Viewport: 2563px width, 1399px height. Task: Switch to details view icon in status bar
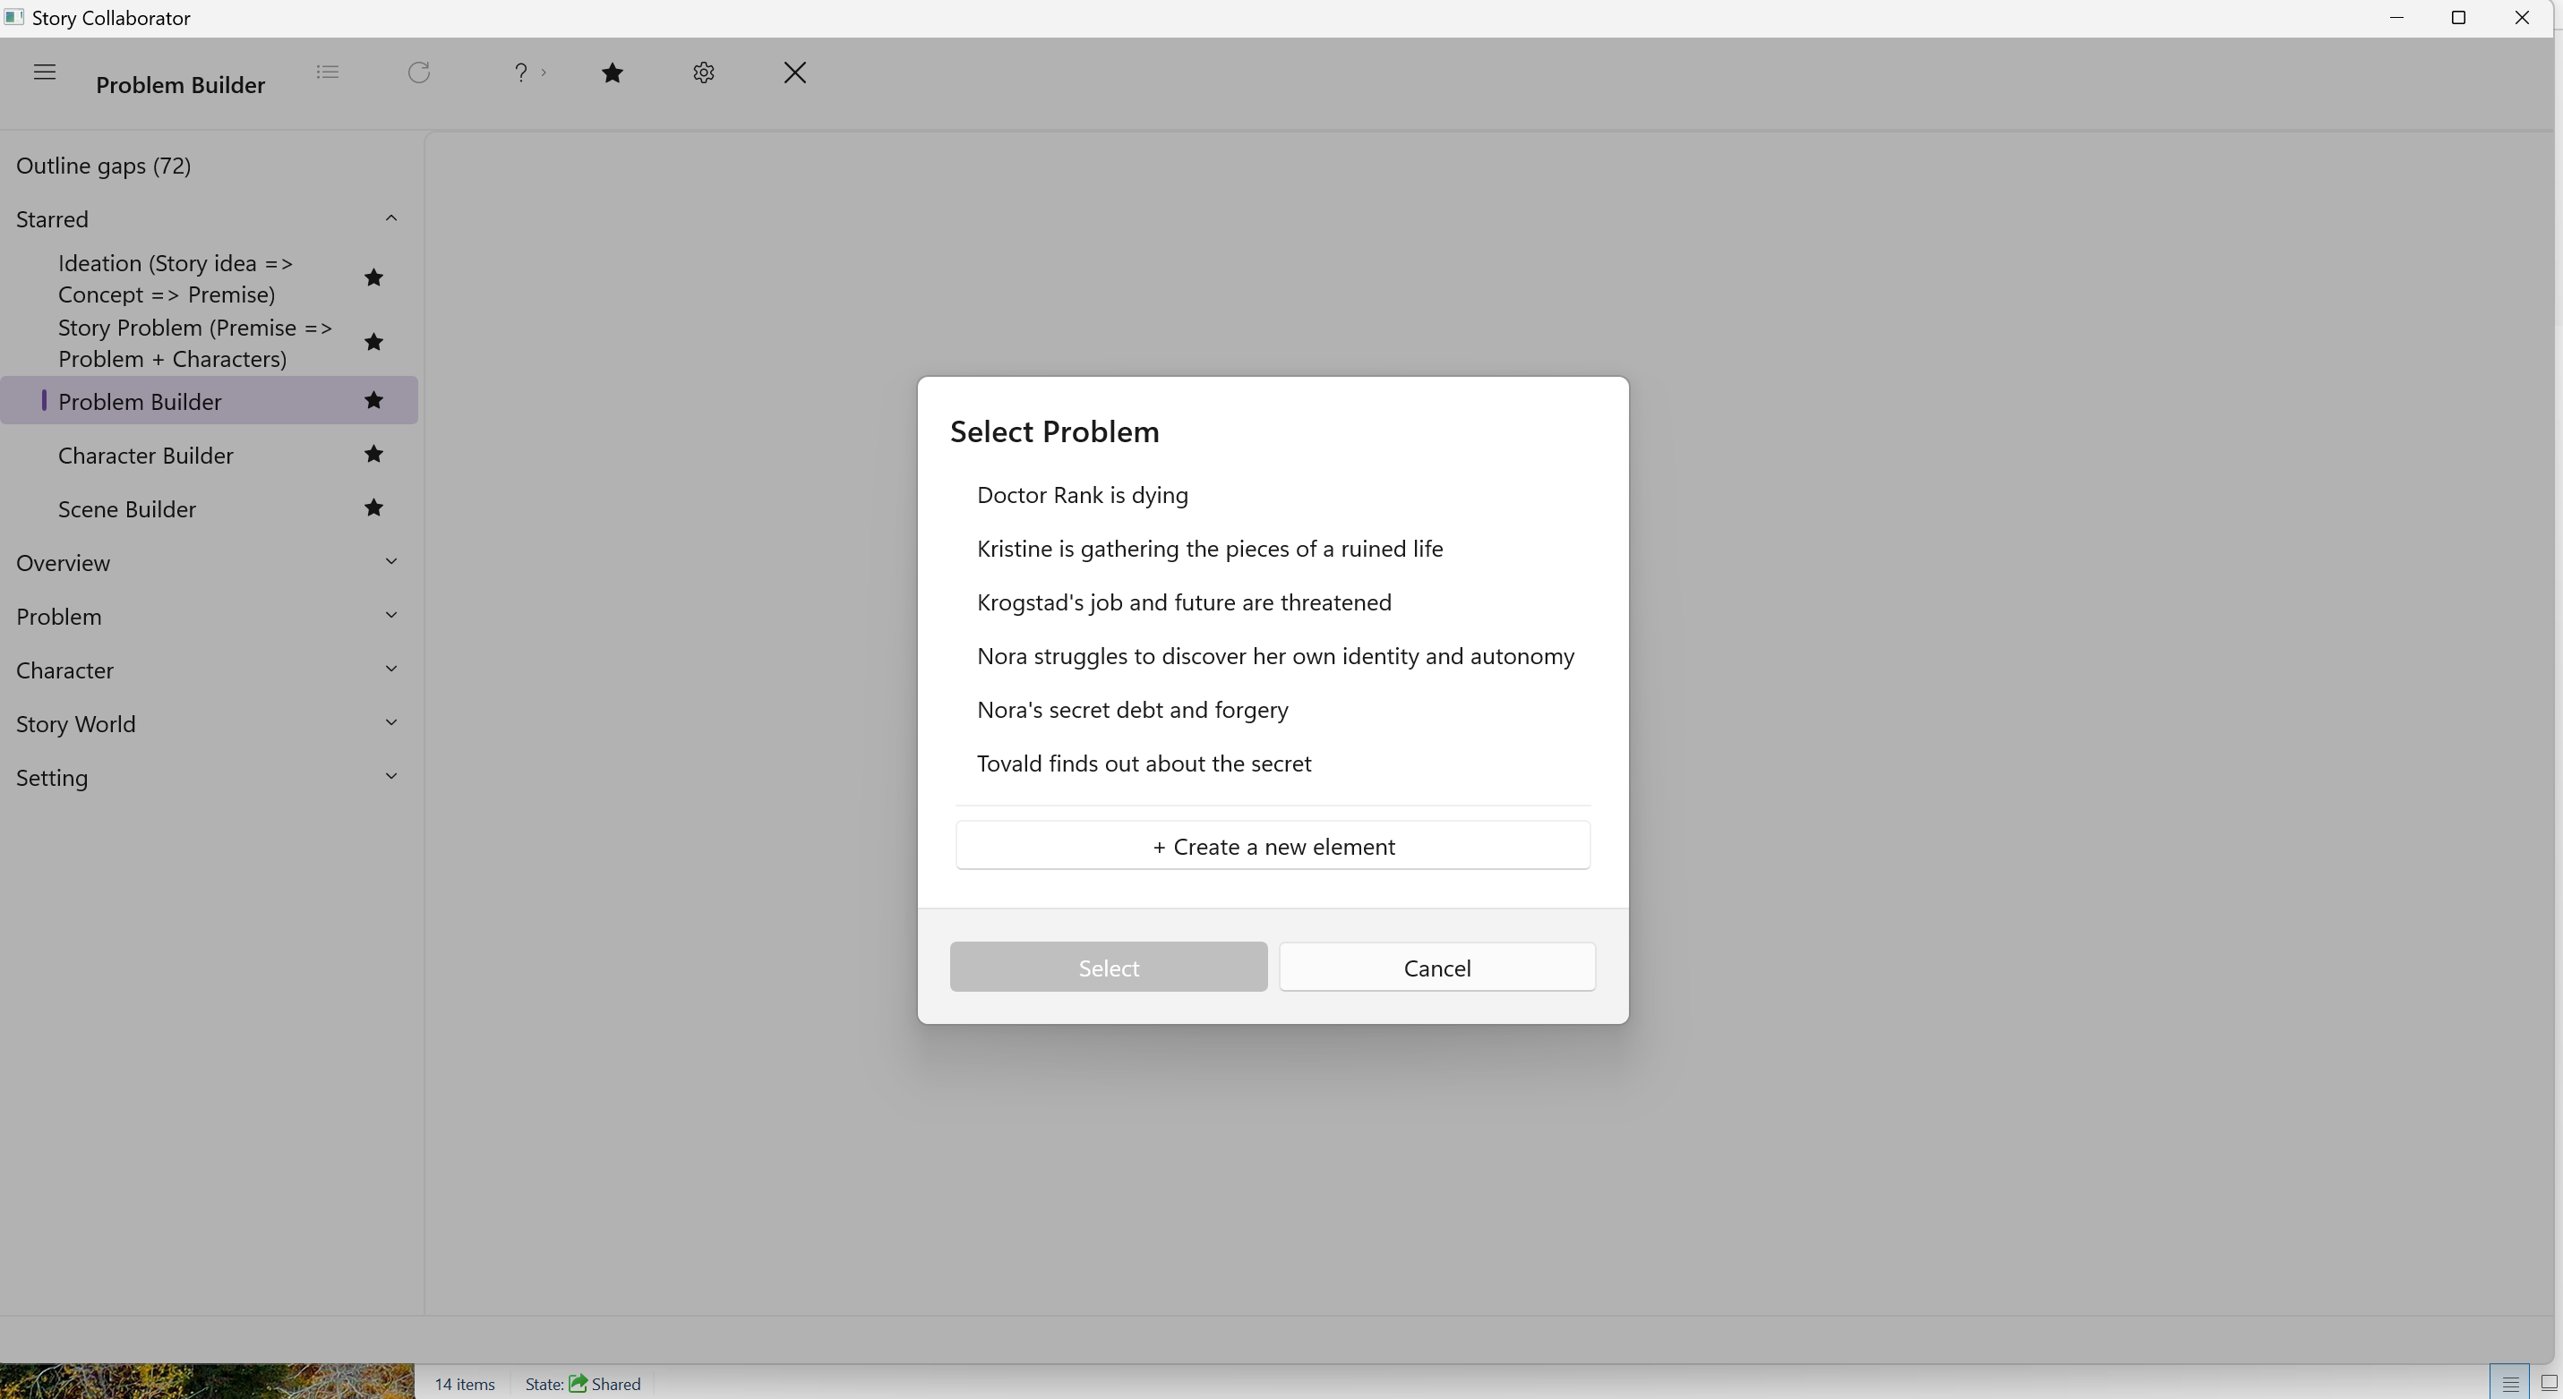coord(2510,1383)
